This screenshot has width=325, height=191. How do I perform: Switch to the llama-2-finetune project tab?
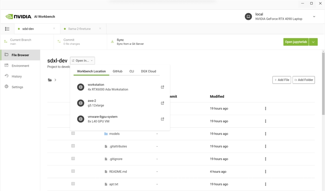[x=83, y=29]
